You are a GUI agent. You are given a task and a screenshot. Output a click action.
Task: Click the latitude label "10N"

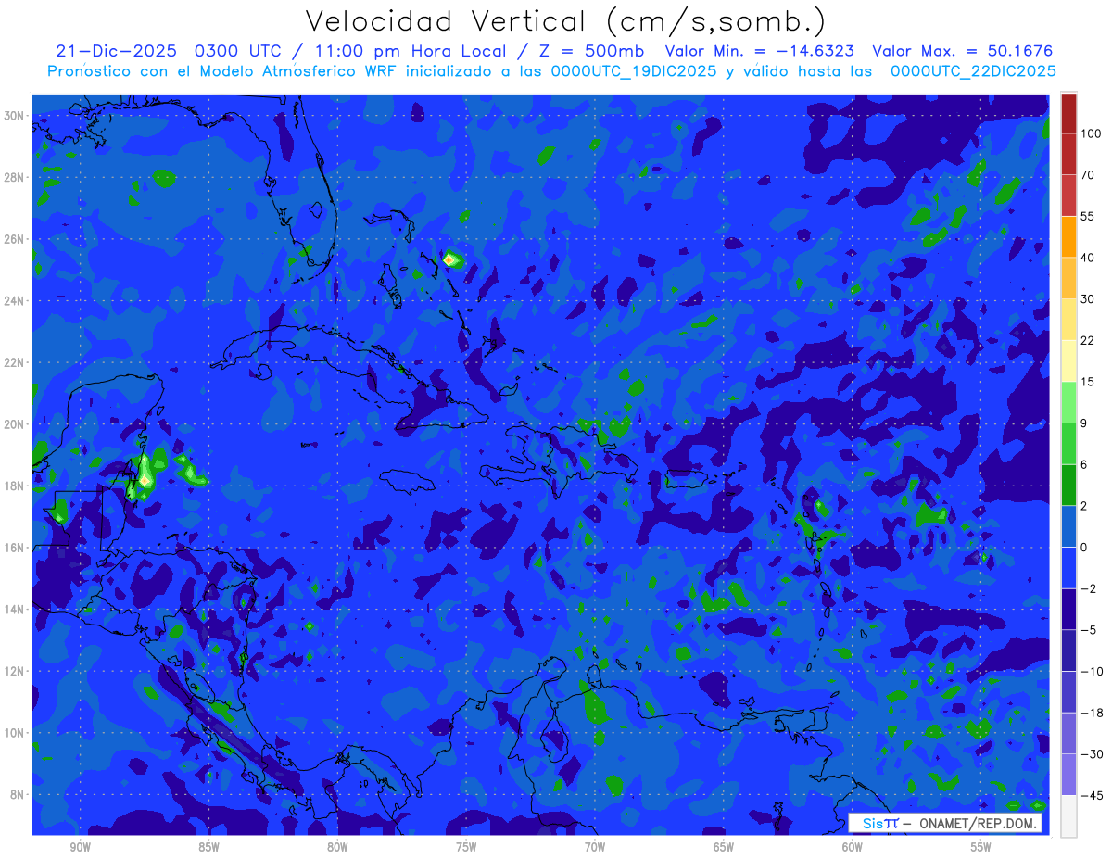[x=16, y=733]
